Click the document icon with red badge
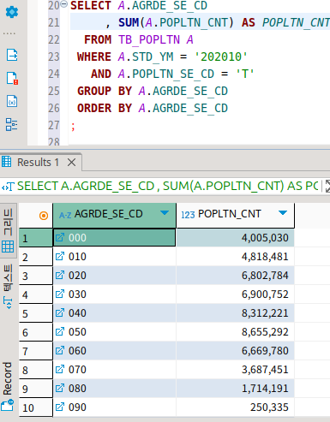The height and width of the screenshot is (422, 330). pos(12,78)
